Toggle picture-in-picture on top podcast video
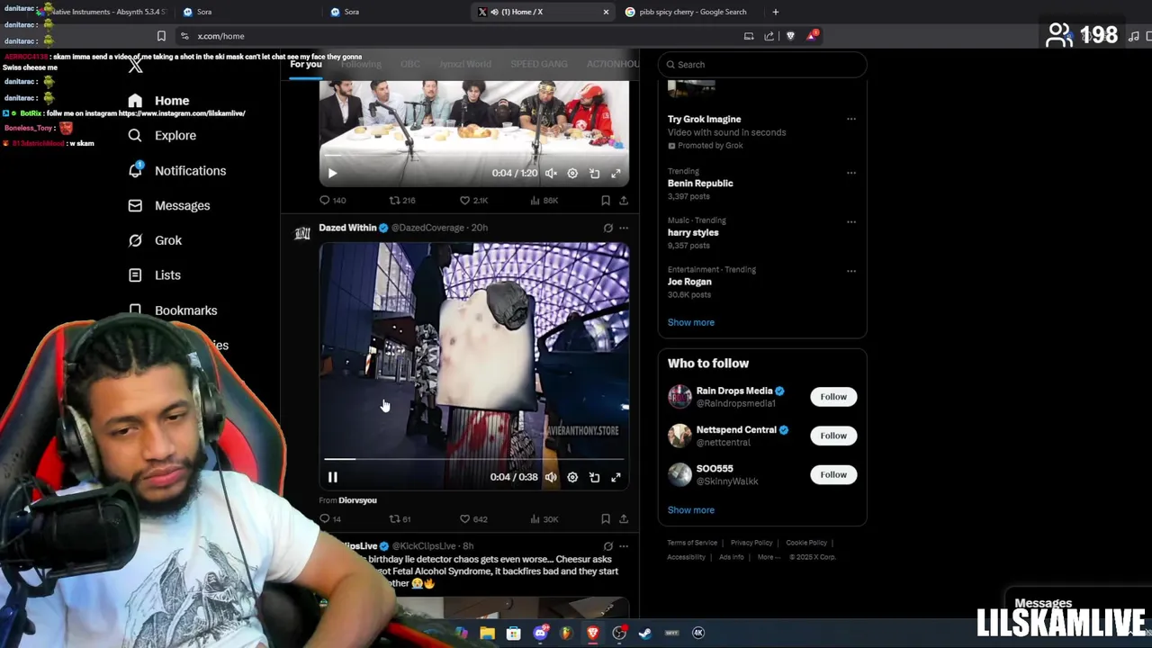1152x648 pixels. point(594,173)
